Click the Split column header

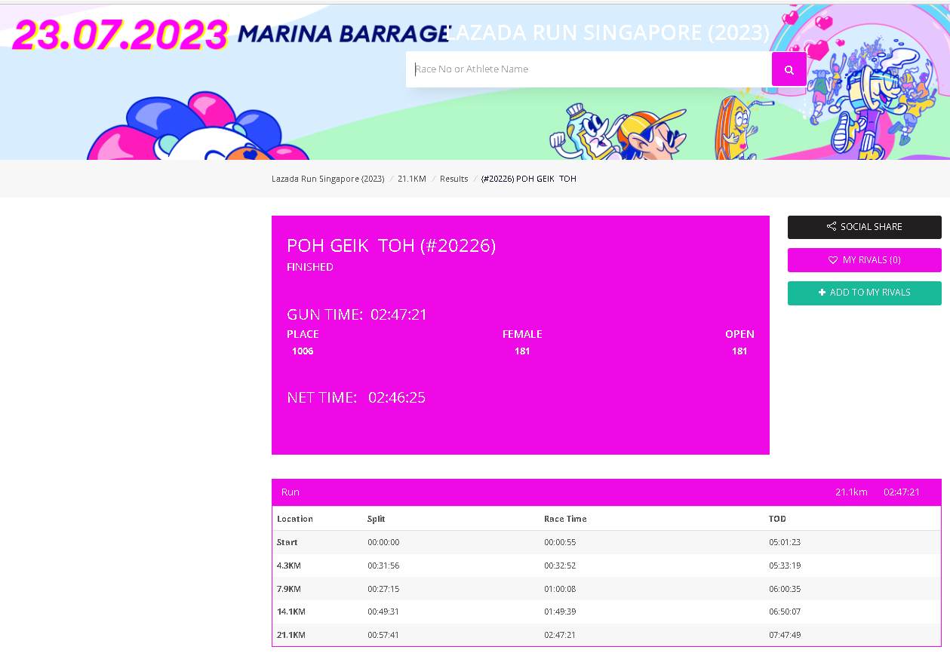(377, 519)
